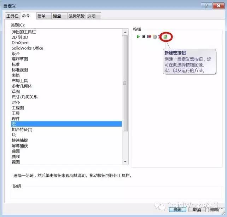Viewport: 227px width, 217px height.
Task: Select the 标准 category
Action: 66,64
